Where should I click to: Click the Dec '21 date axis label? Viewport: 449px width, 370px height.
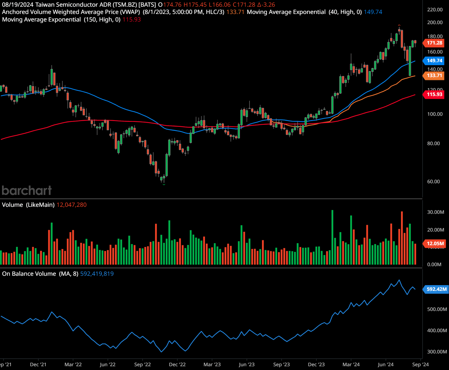[38, 364]
